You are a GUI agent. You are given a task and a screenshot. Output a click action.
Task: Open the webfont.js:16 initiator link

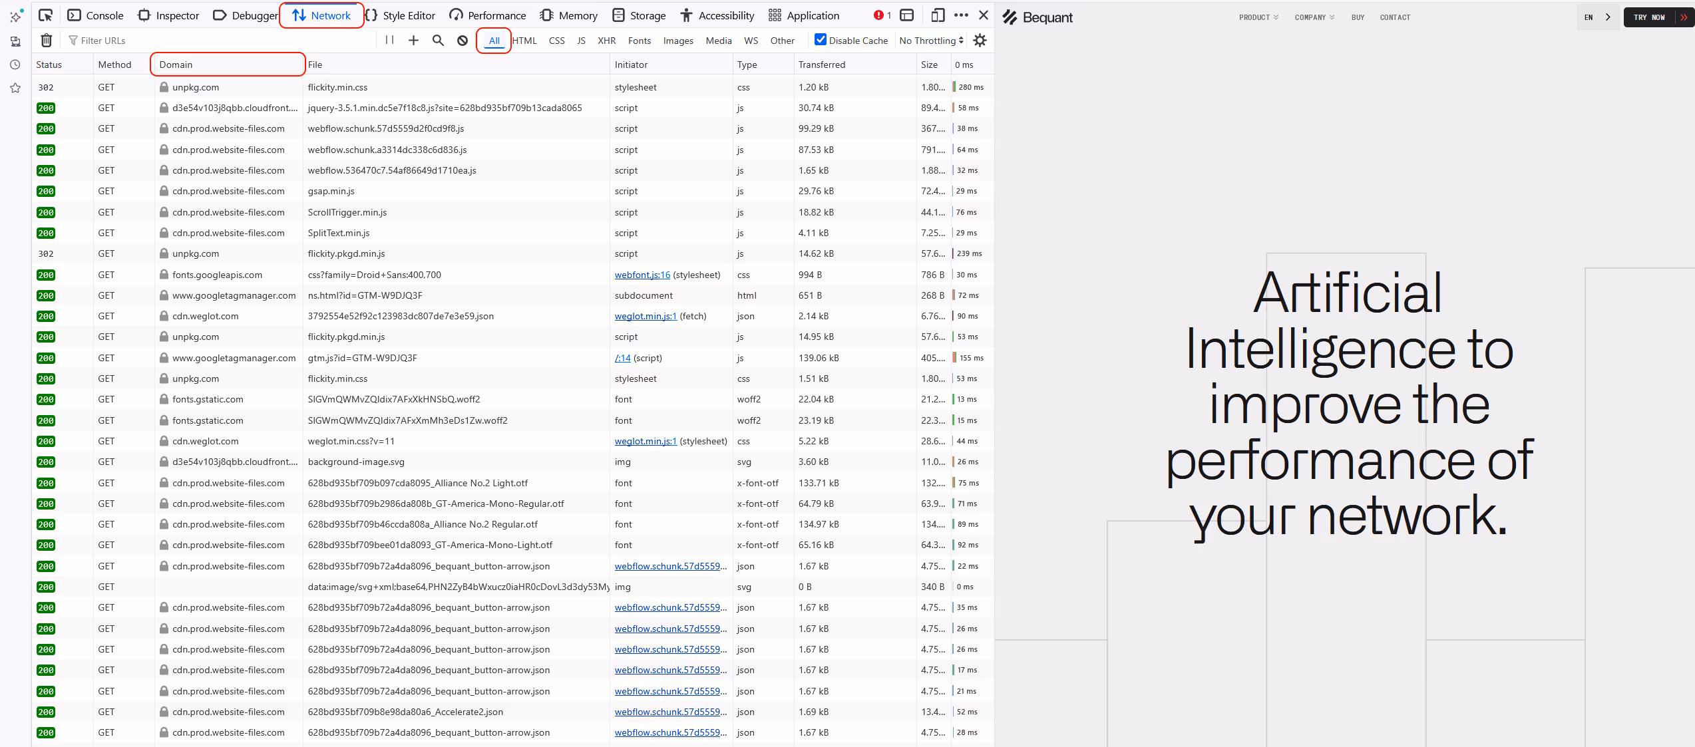[x=642, y=275]
